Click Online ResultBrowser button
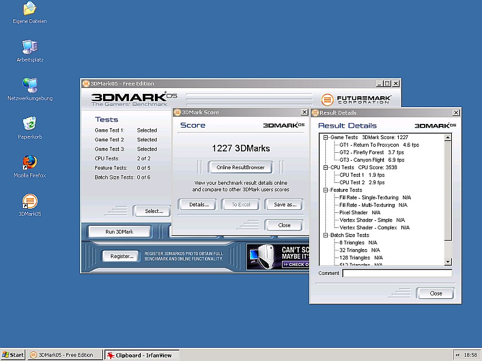 (x=240, y=167)
